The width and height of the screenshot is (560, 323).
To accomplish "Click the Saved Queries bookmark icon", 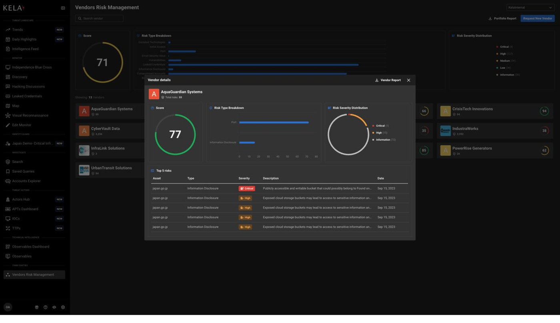I will (8, 171).
